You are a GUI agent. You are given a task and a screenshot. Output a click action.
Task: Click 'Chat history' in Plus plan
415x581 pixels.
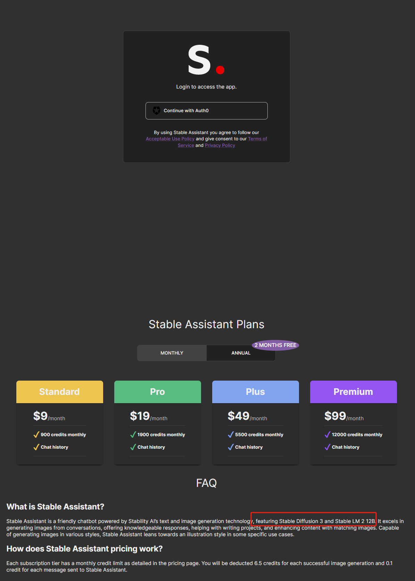[x=249, y=447]
